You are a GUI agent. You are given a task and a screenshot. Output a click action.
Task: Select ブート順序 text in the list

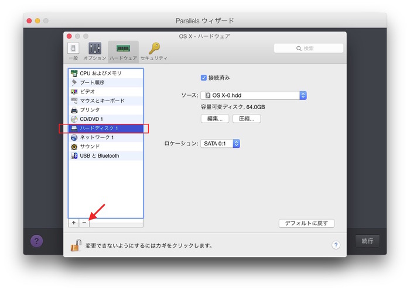93,82
